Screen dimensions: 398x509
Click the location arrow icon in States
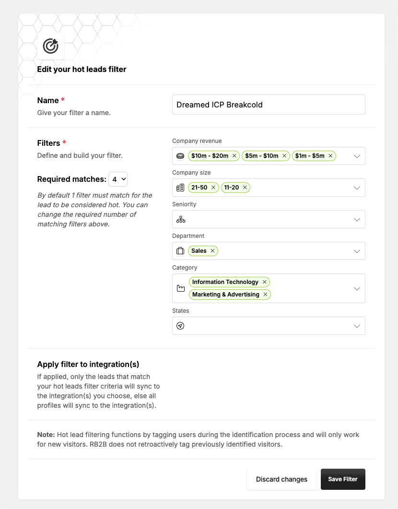180,326
